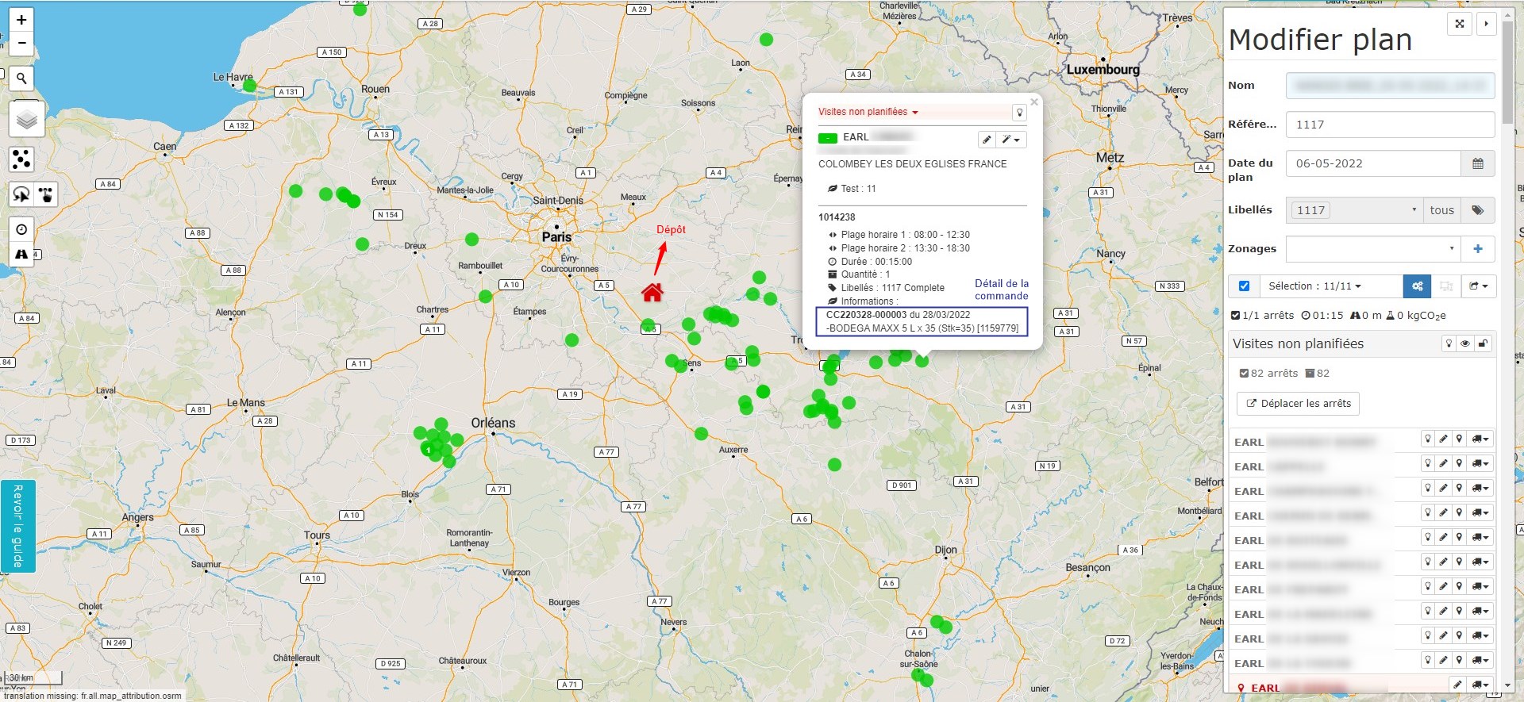
Task: Toggle eye visibility for Visites non planifiées
Action: pos(1465,343)
